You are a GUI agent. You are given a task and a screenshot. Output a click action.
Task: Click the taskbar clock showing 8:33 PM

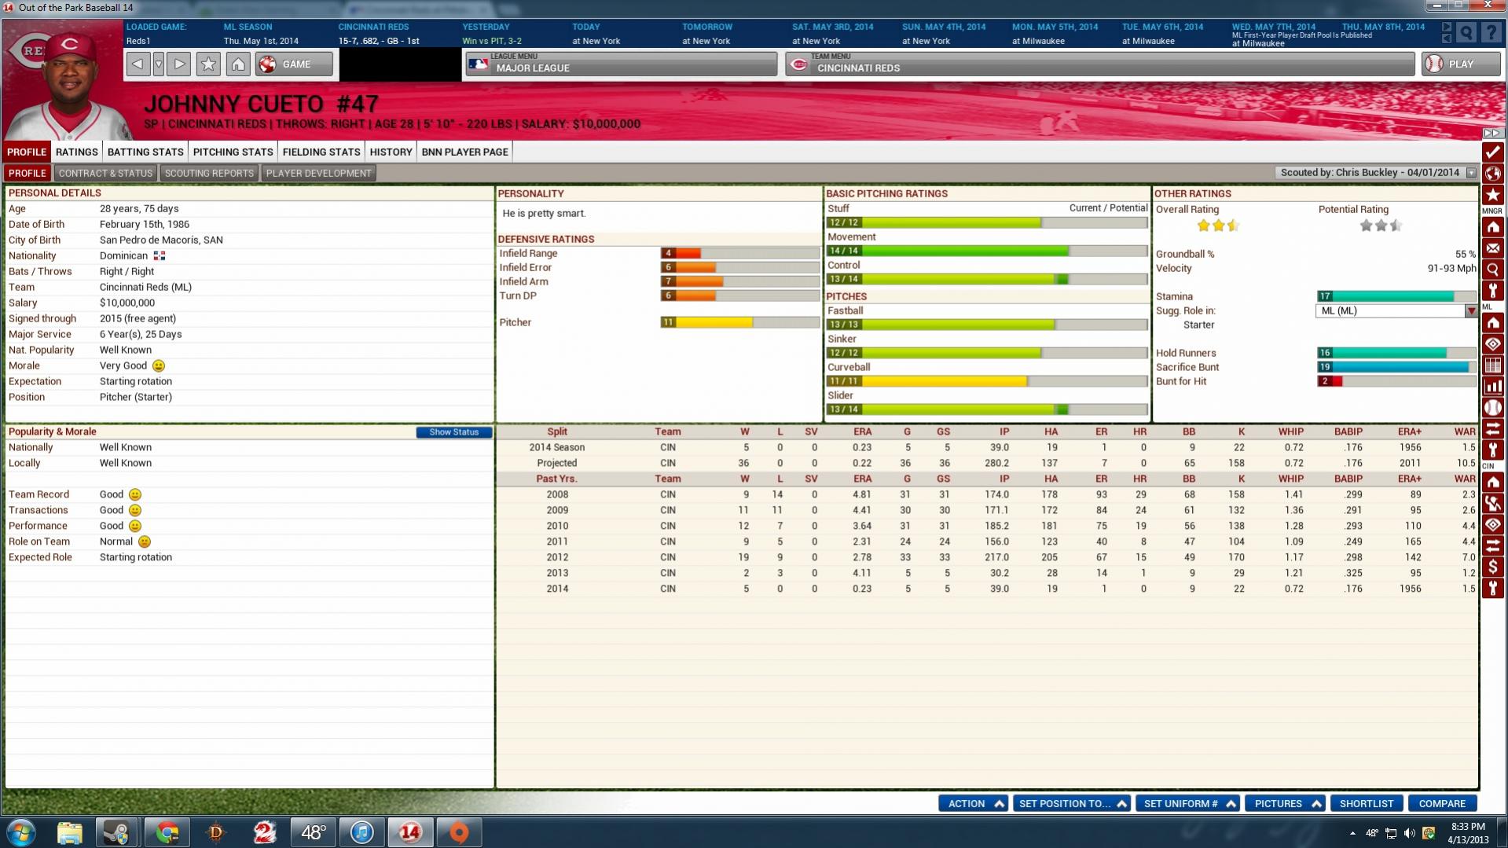click(x=1467, y=833)
